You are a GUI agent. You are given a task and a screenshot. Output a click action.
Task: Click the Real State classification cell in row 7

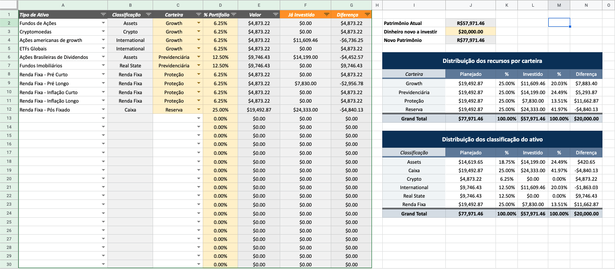[x=130, y=66]
